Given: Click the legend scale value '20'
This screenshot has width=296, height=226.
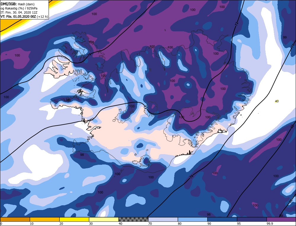Looking at the screenshot, I should click(61, 224).
